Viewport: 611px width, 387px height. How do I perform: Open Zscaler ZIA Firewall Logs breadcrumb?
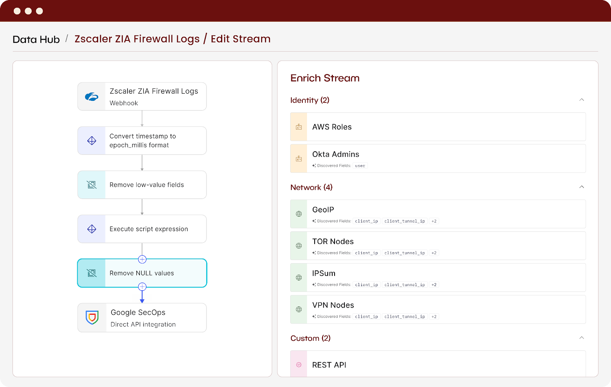pyautogui.click(x=137, y=39)
